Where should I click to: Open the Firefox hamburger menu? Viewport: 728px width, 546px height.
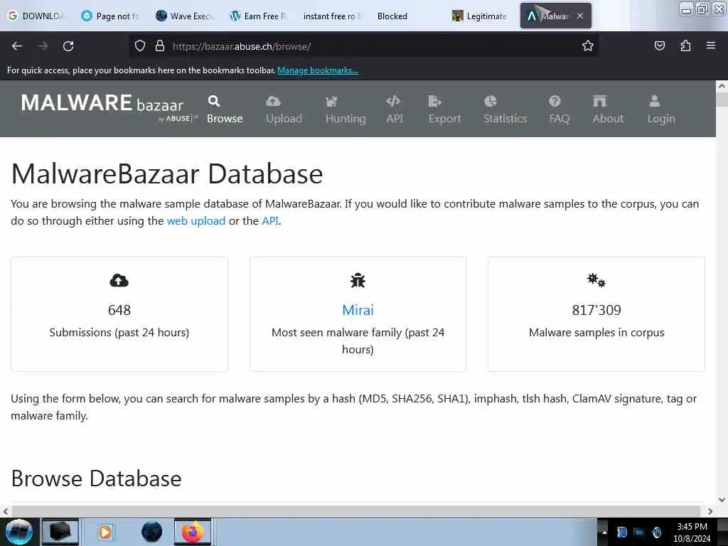coord(711,45)
